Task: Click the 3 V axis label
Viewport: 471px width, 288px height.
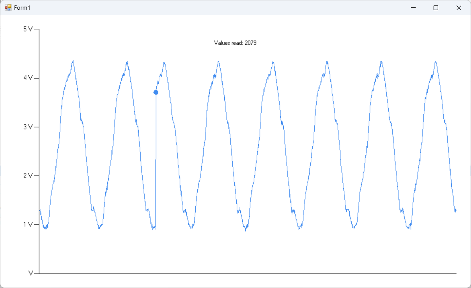Action: [x=28, y=127]
